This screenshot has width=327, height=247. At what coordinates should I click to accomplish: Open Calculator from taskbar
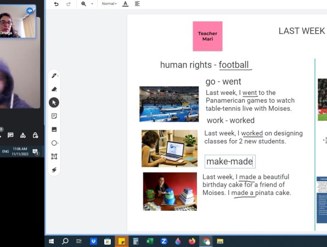[136, 242]
